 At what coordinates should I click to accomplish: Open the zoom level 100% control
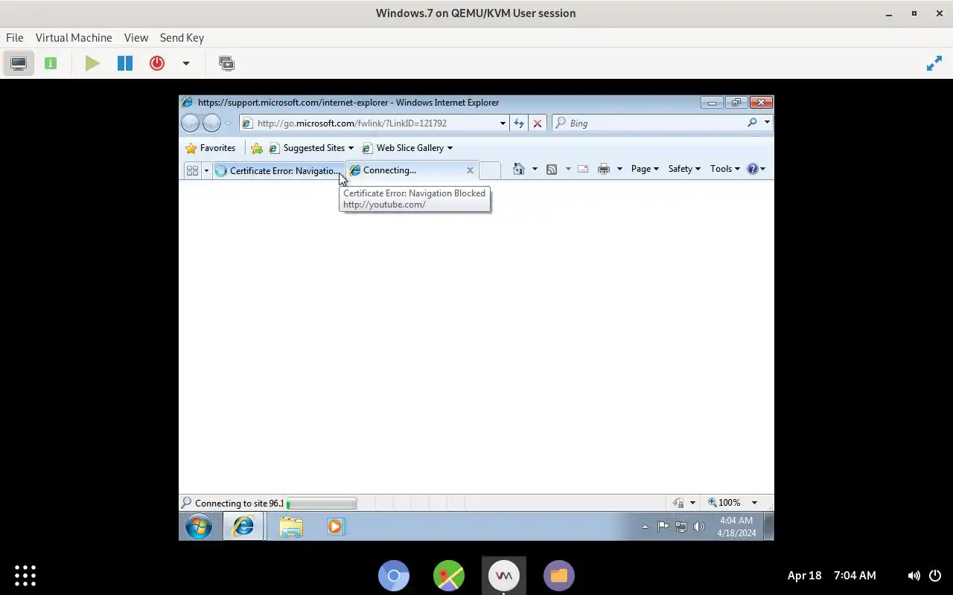point(724,503)
